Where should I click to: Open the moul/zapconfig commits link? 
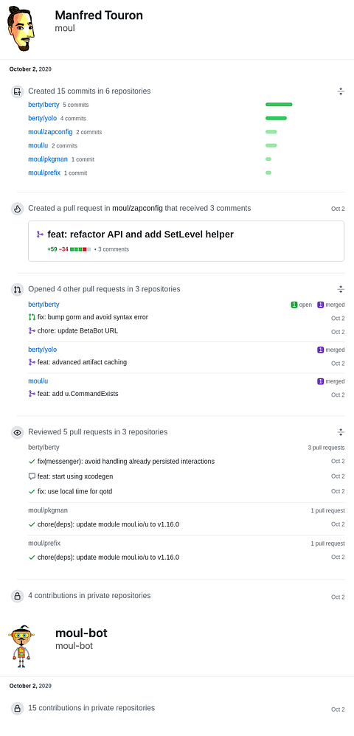tap(50, 132)
